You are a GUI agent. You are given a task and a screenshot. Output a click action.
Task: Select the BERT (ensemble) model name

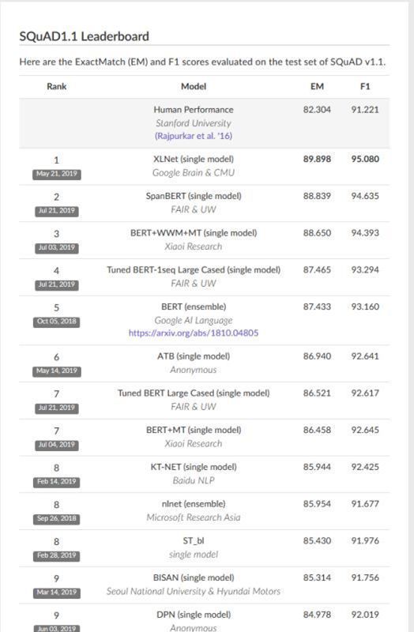pyautogui.click(x=194, y=307)
